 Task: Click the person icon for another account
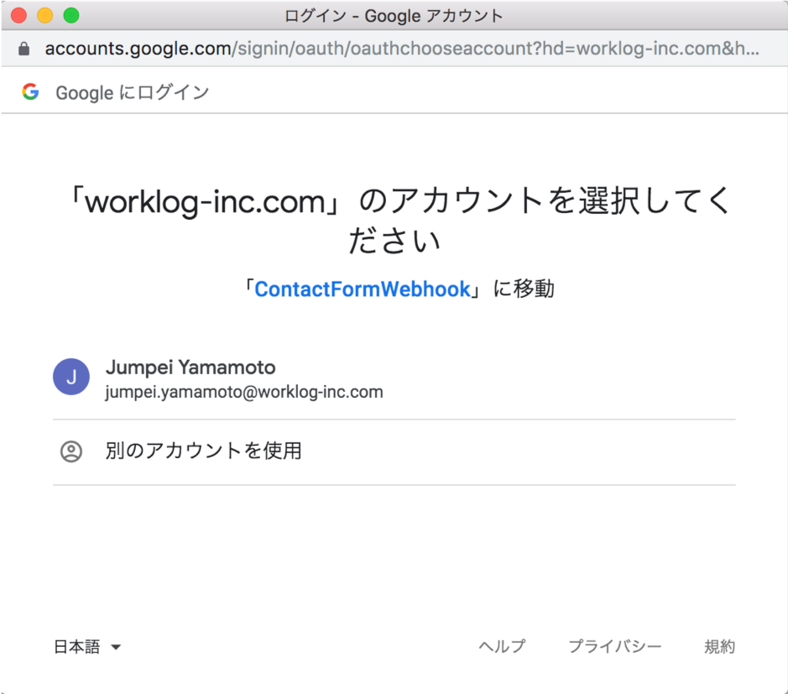(x=71, y=451)
